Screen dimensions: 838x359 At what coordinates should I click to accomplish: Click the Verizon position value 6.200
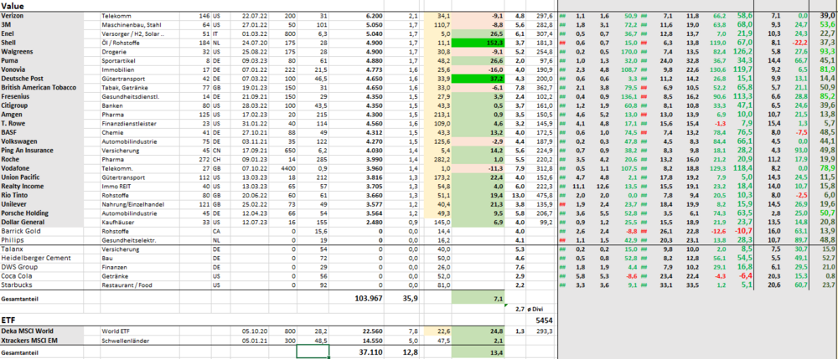pos(356,17)
